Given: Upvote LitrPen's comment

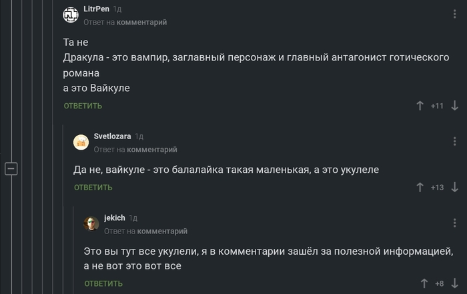Looking at the screenshot, I should (420, 106).
